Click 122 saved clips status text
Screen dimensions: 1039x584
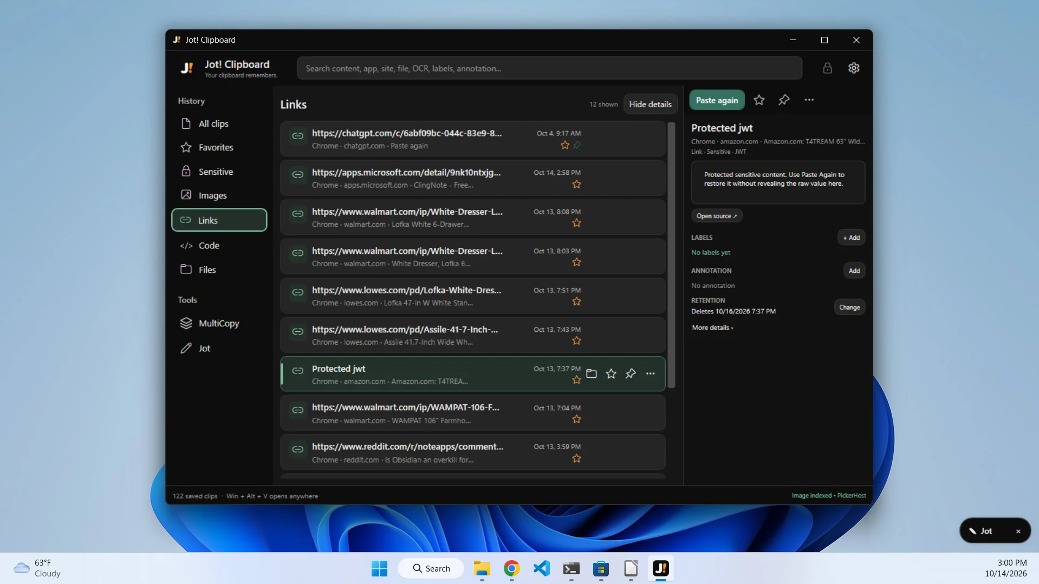[195, 496]
